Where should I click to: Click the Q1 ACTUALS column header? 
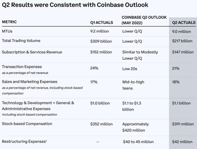point(101,22)
